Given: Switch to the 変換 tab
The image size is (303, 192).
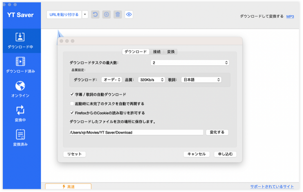Looking at the screenshot, I should 171,52.
